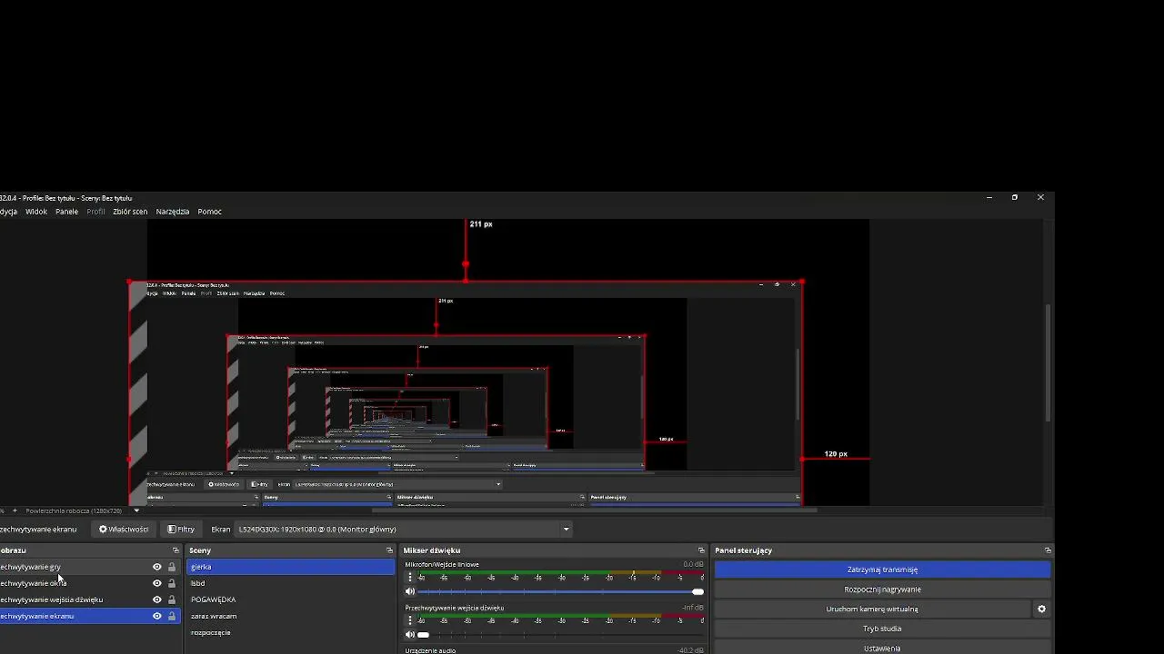The width and height of the screenshot is (1164, 654).
Task: Select the Przechwytywanie gry source row
Action: coord(90,567)
